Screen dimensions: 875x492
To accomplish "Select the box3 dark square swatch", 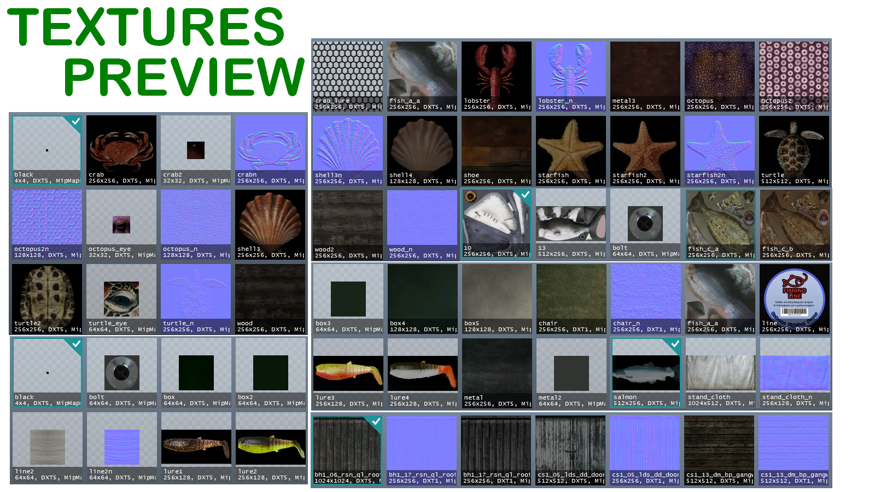I will click(348, 298).
